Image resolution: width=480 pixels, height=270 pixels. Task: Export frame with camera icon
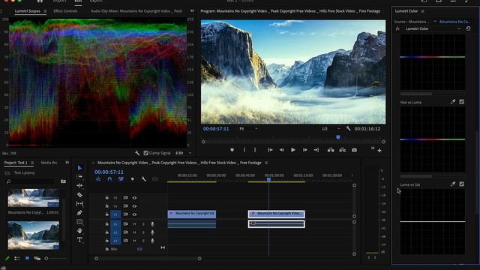pos(354,150)
